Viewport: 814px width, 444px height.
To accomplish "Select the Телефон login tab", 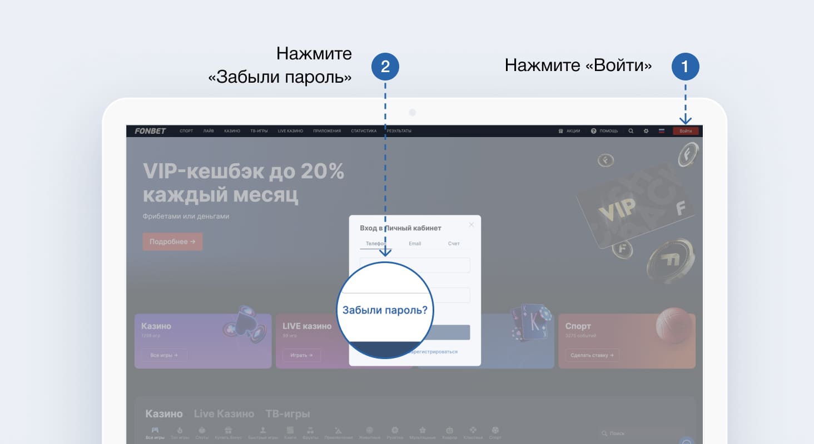I will (375, 244).
